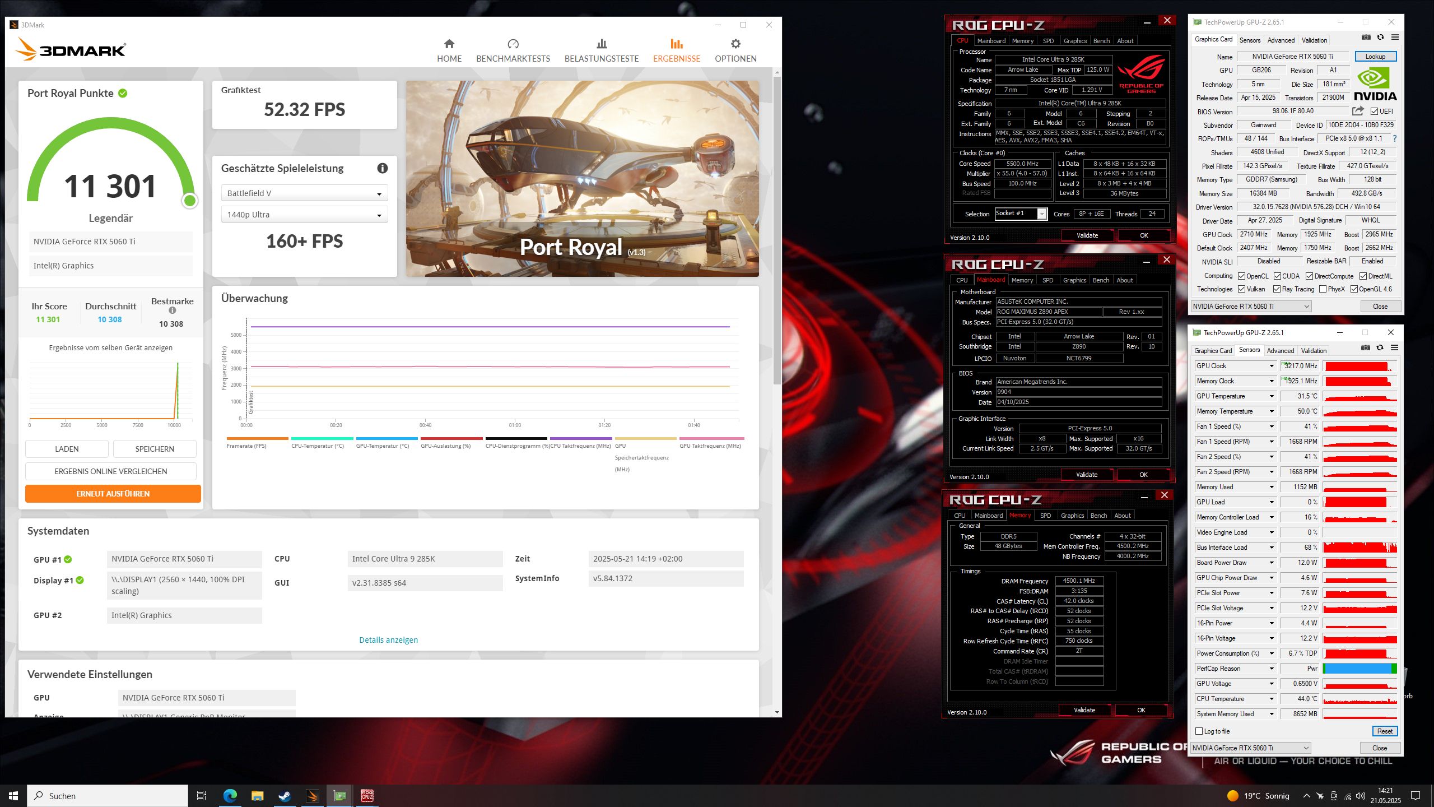
Task: Click ERNEUT AUSFÜHREN button
Action: click(x=113, y=494)
